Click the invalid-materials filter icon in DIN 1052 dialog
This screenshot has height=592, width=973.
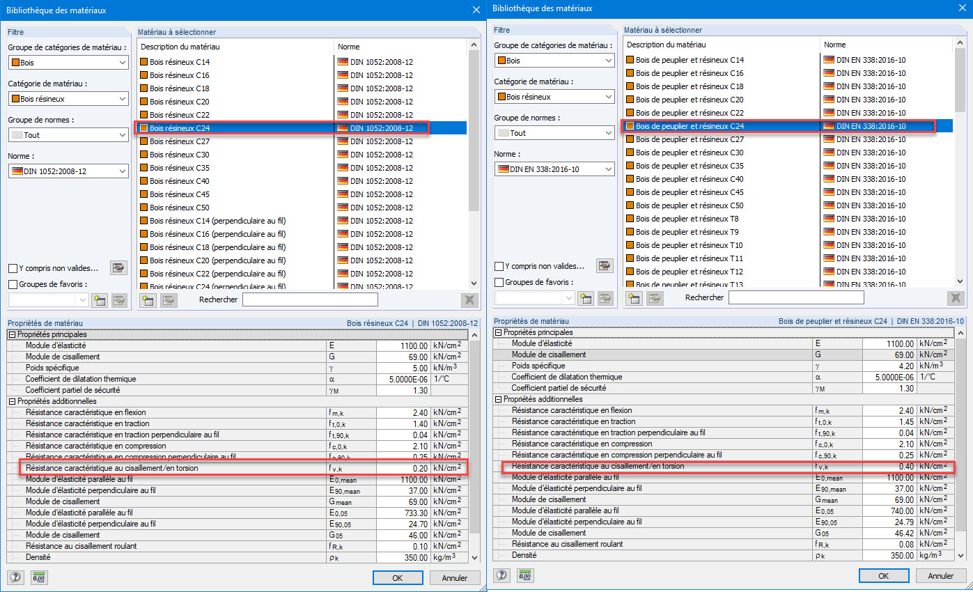pos(119,267)
